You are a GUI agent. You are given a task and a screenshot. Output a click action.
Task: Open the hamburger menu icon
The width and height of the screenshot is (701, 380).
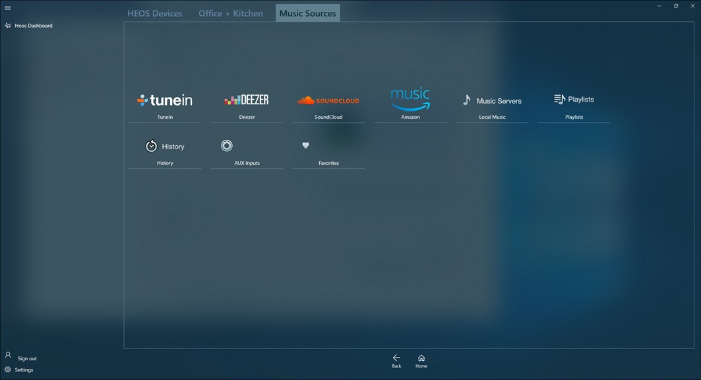coord(8,8)
